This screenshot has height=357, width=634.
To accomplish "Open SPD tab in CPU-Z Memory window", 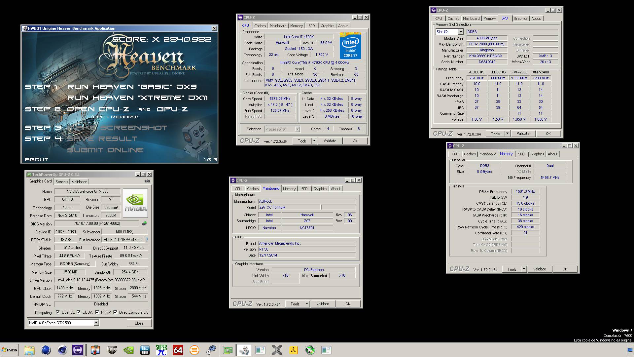I will click(x=521, y=154).
